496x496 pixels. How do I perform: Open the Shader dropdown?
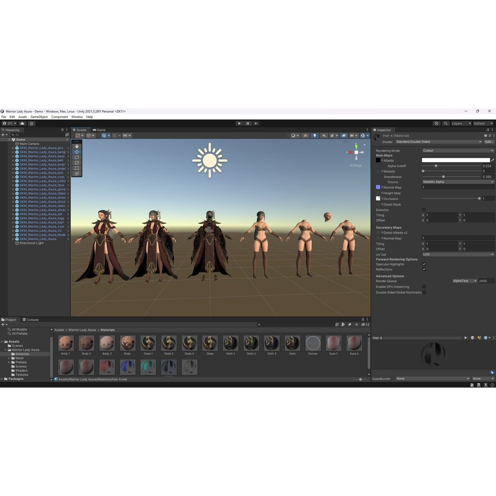(439, 142)
